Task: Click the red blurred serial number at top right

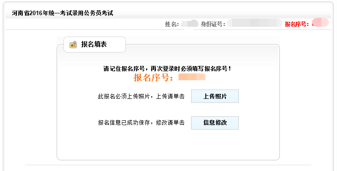Action: (x=320, y=22)
